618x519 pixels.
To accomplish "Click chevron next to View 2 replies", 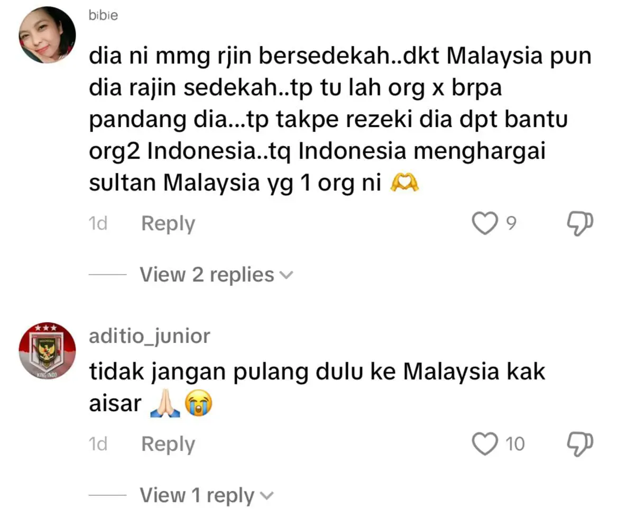I will point(286,275).
